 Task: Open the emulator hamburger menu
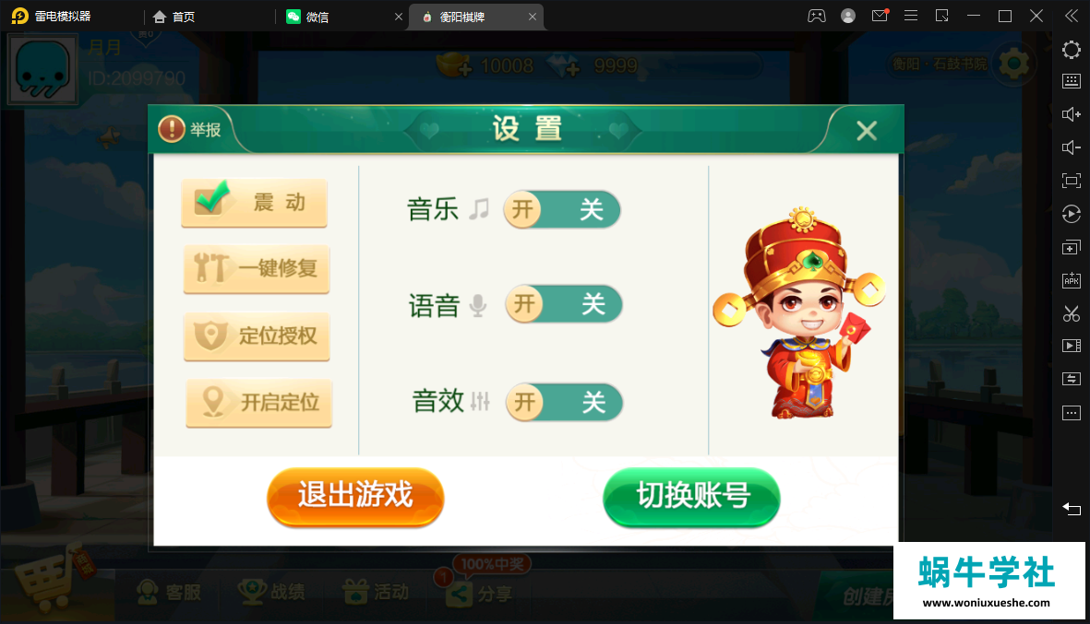911,16
